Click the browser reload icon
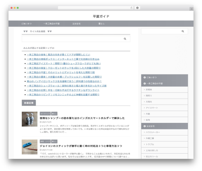202x171 pixels. (x=131, y=8)
